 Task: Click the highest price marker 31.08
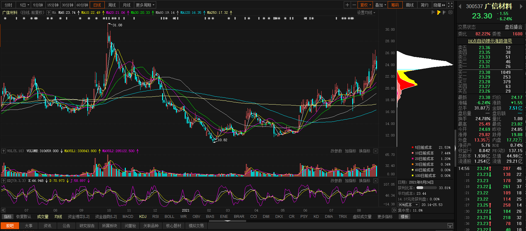click(x=117, y=25)
